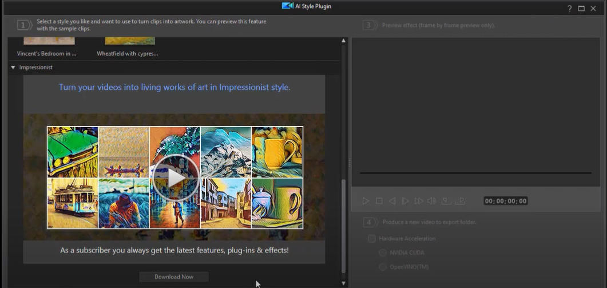Click the style list scroll up arrow
This screenshot has height=288, width=607.
pyautogui.click(x=343, y=41)
